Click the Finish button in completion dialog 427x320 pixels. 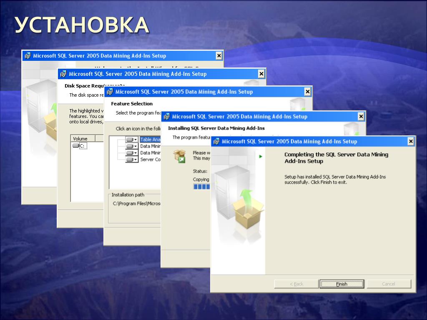342,284
